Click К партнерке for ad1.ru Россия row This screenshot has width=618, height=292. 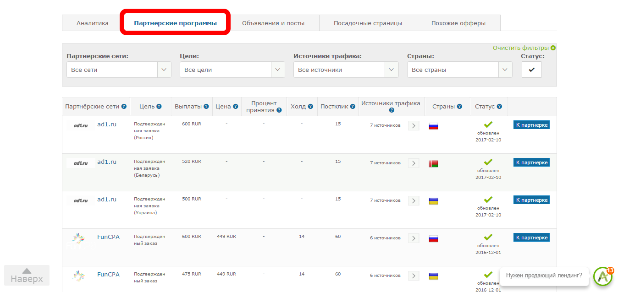tap(531, 125)
